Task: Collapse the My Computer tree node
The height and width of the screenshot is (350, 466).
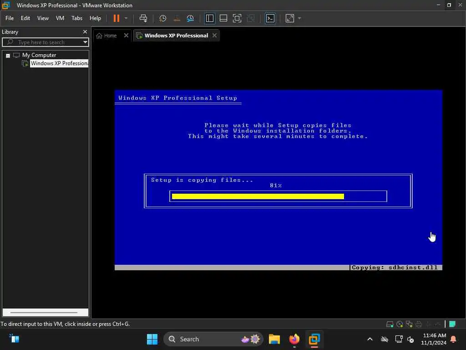Action: tap(8, 56)
